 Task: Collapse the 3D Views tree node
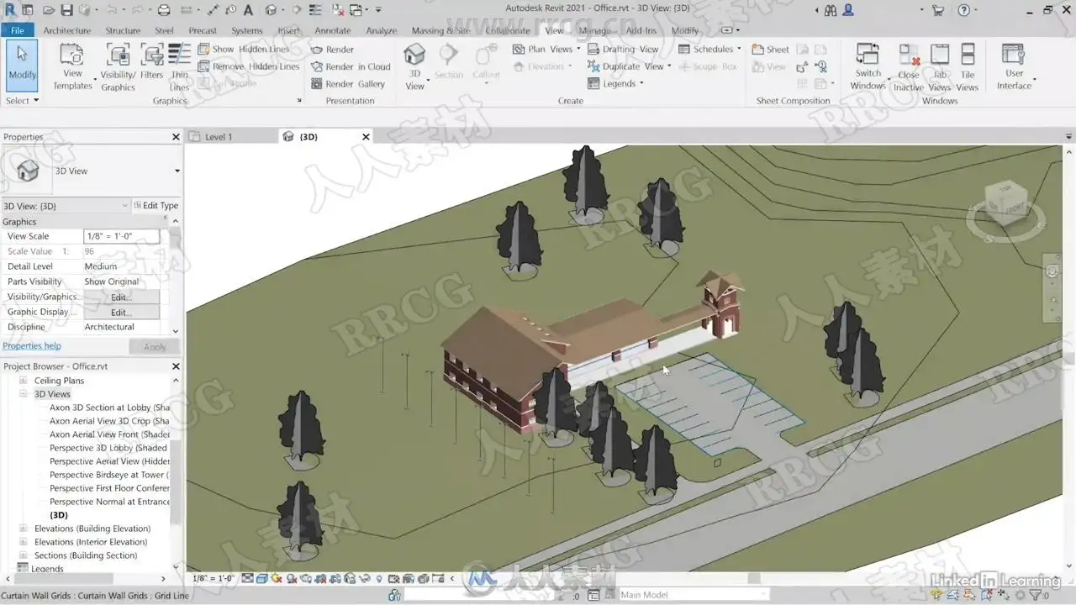tap(24, 394)
